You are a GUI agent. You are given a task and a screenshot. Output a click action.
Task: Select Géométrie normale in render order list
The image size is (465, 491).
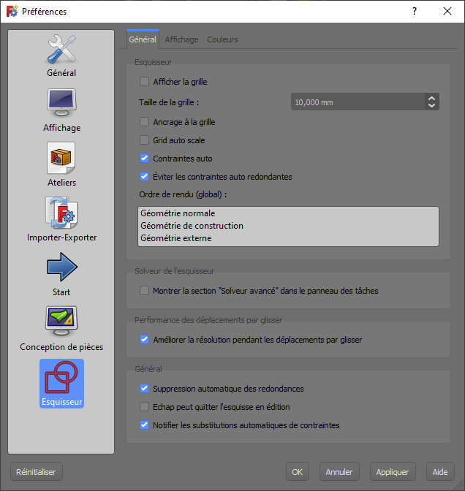[x=288, y=213]
